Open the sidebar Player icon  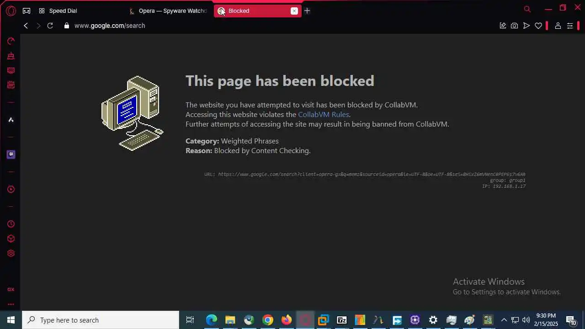point(11,189)
